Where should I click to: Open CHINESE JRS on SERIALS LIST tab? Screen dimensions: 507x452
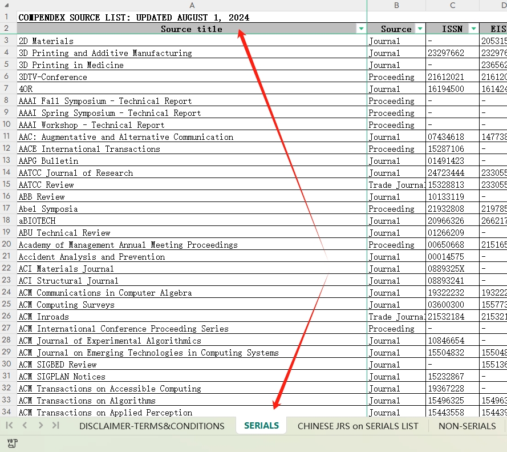click(358, 426)
